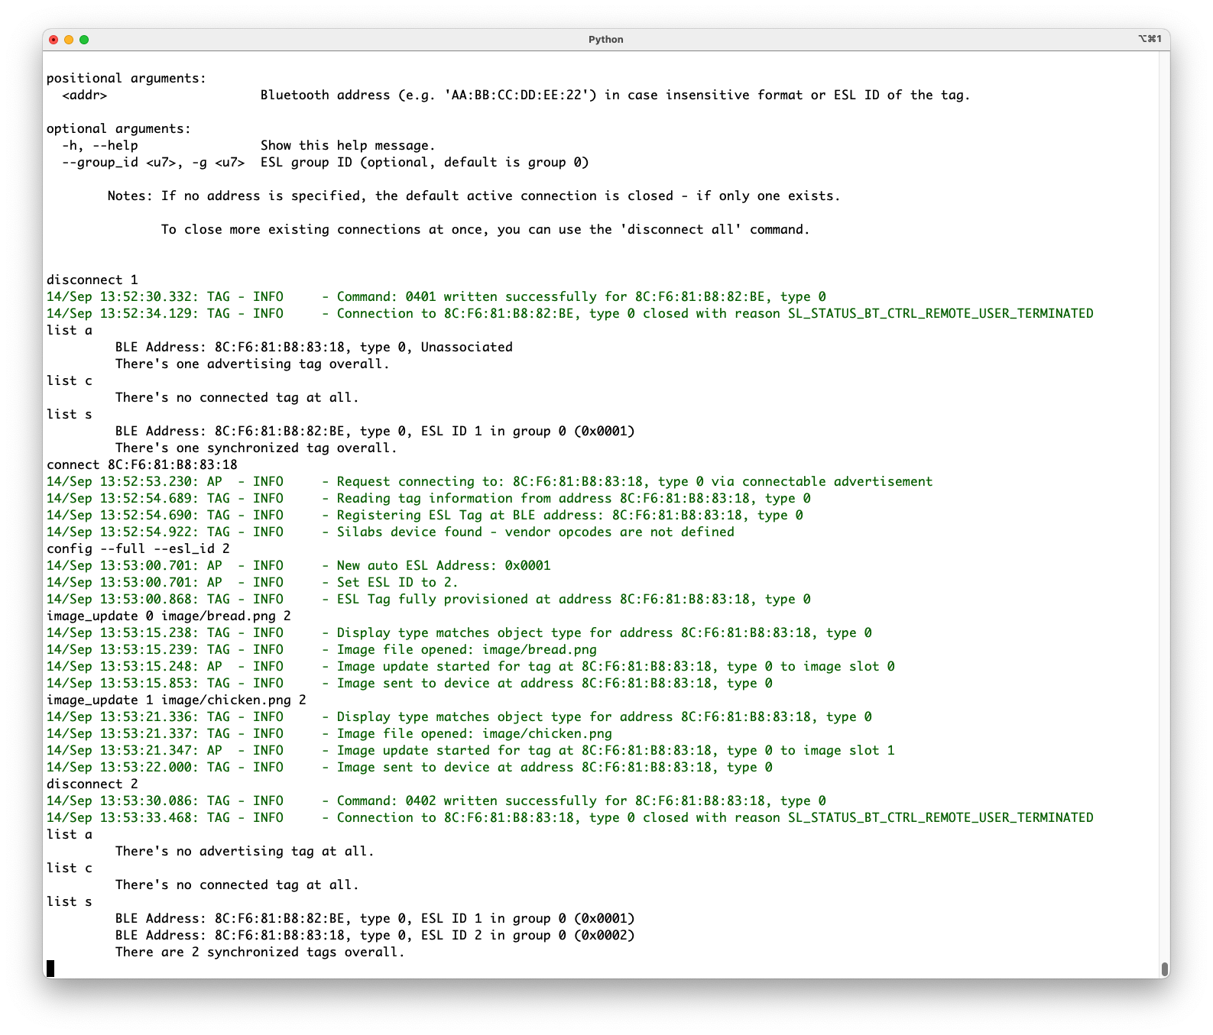Click 'Request connecting to' log line
Image resolution: width=1213 pixels, height=1035 pixels.
point(490,481)
